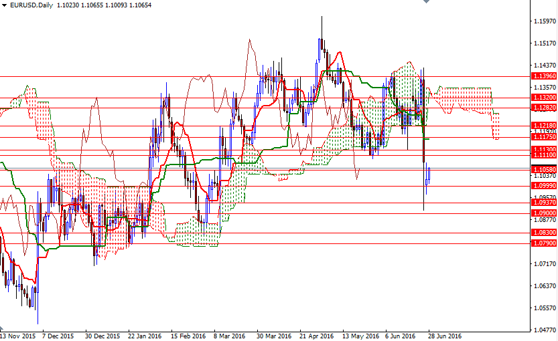Select the 1.07900 red price label
558x341 pixels.
tap(543, 243)
